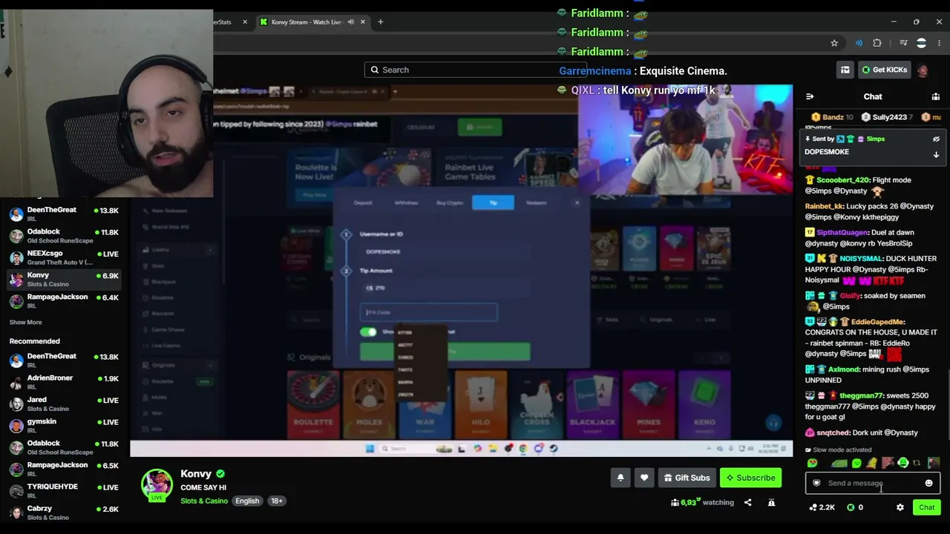Open the KICKs balance showing 0

click(855, 507)
